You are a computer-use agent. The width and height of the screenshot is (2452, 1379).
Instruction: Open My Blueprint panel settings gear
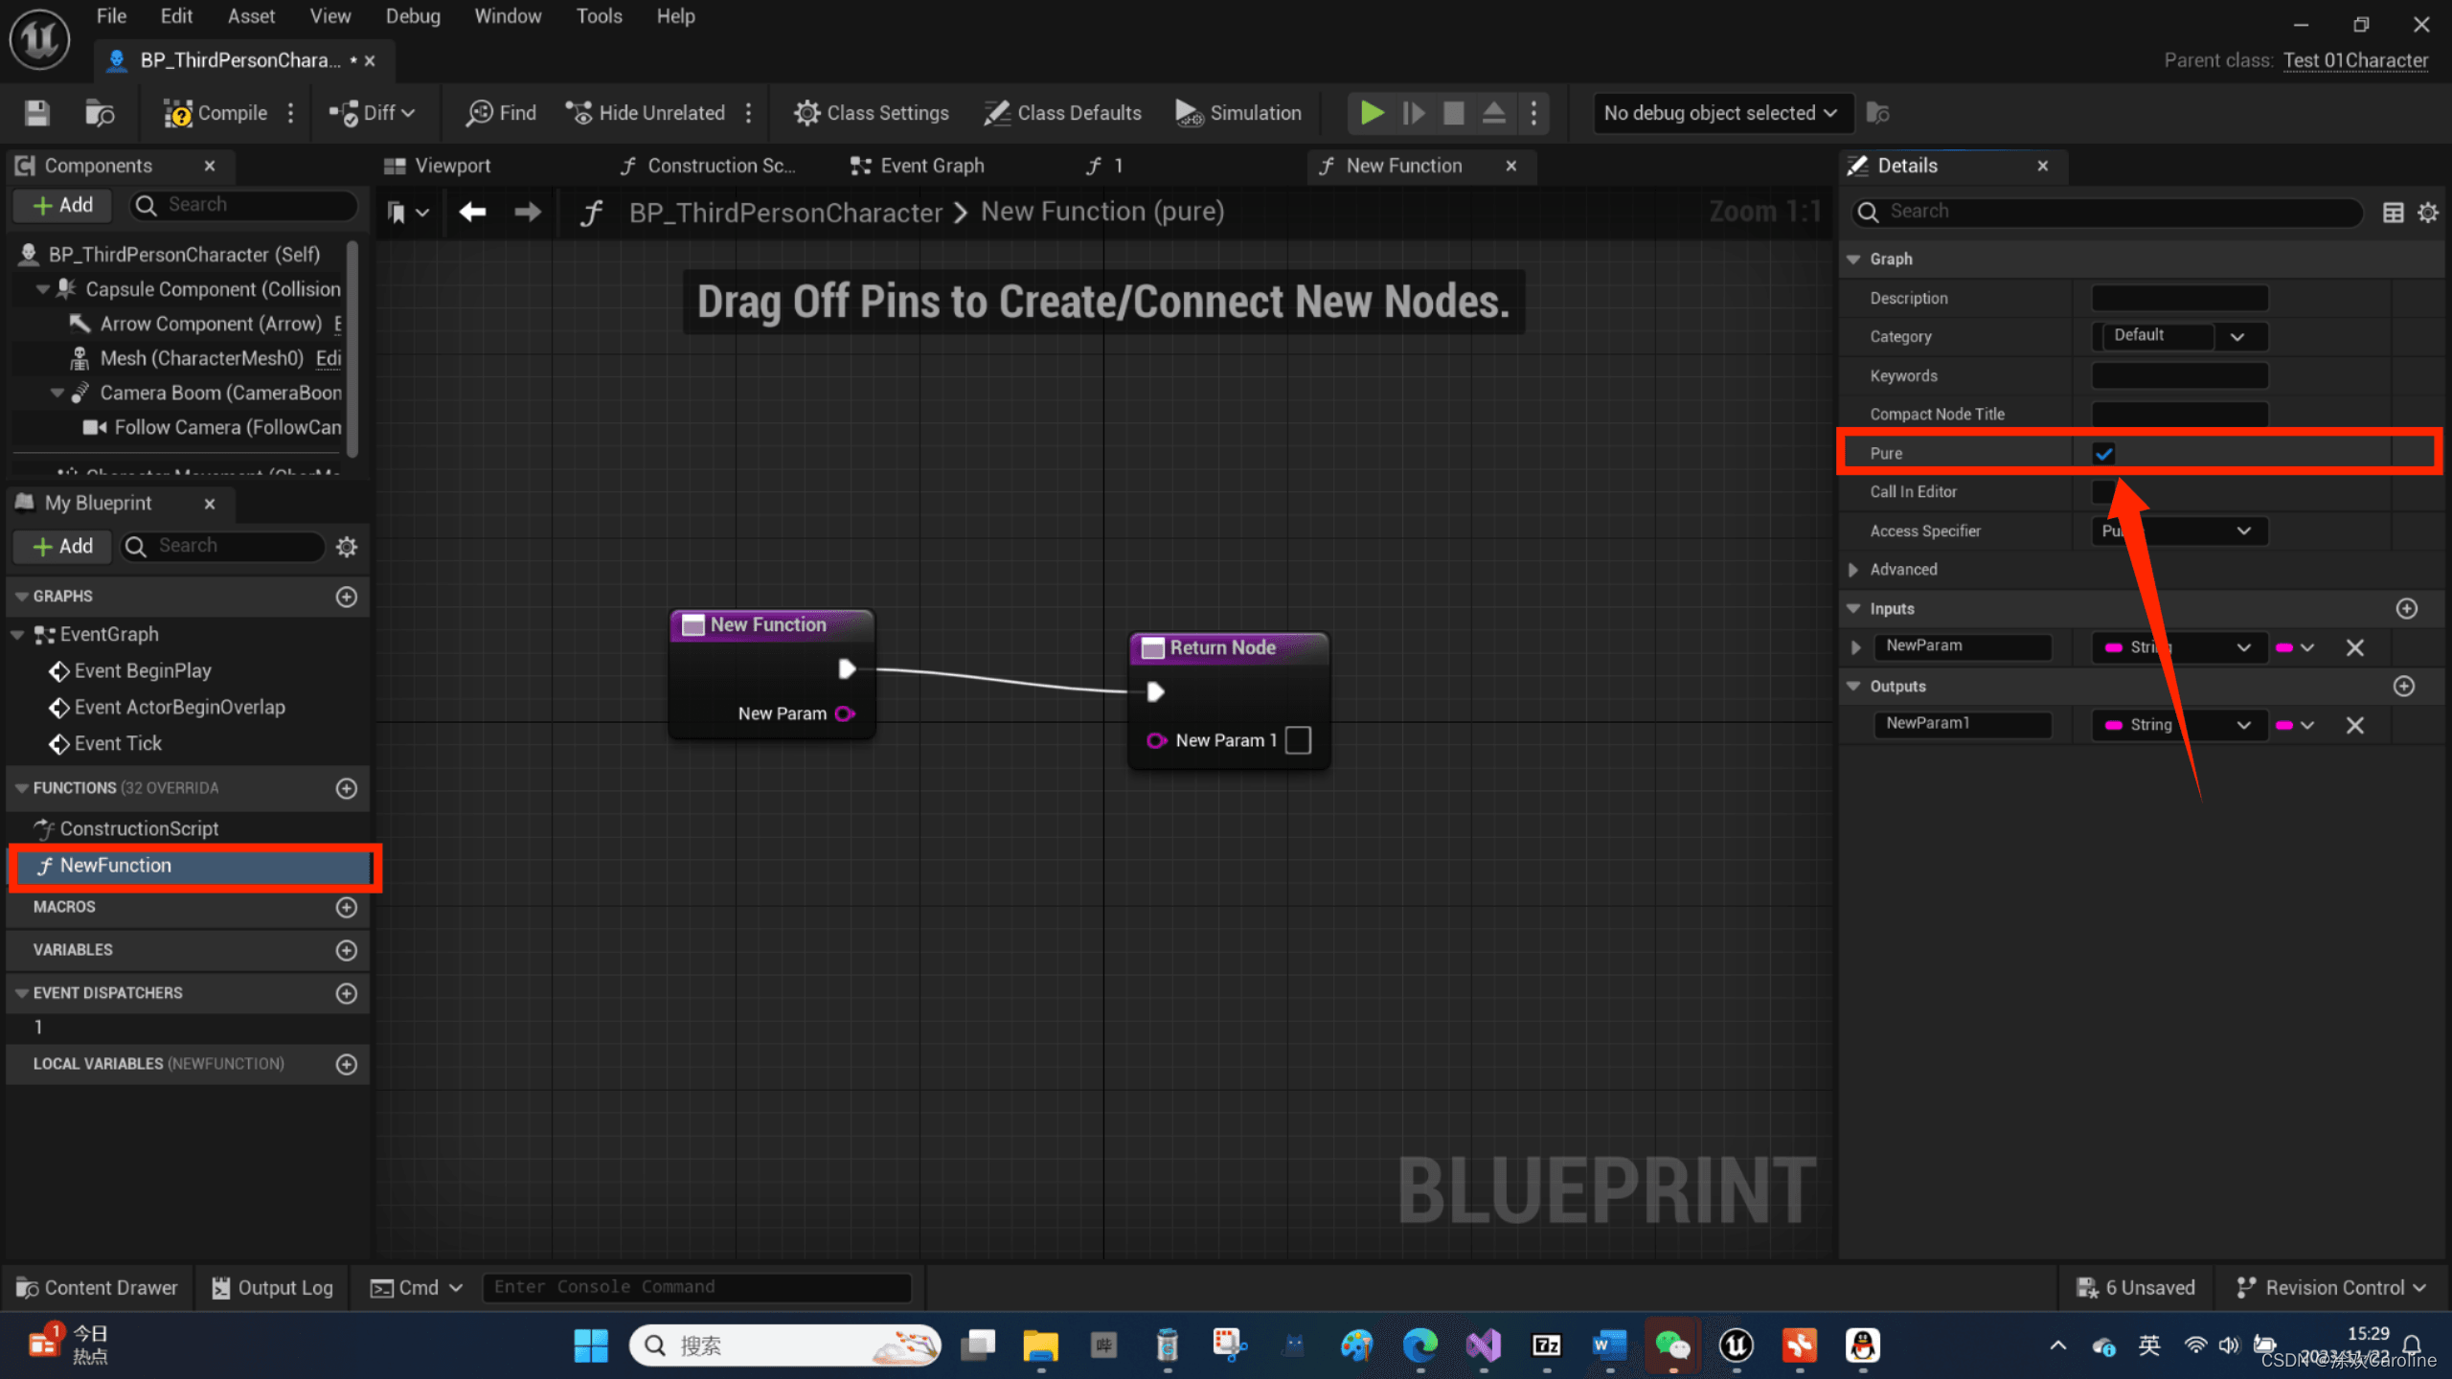pos(347,546)
